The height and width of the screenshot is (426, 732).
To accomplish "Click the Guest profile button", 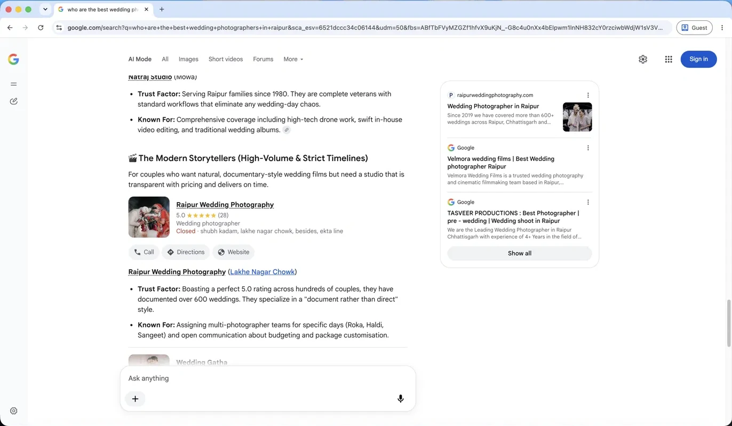I will tap(694, 28).
